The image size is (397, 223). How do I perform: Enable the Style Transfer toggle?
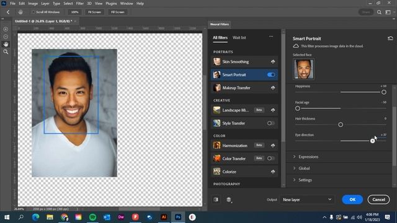(271, 123)
